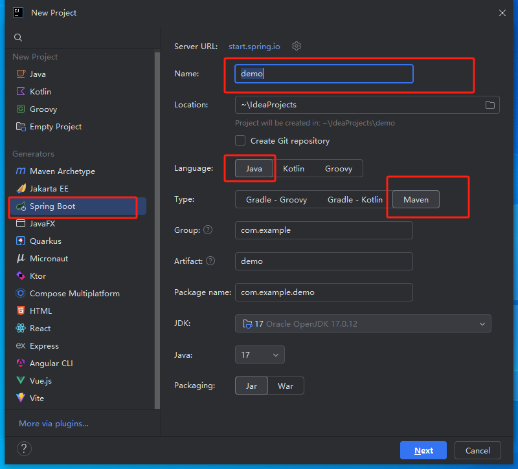Click the Artifact input field
Image resolution: width=518 pixels, height=469 pixels.
(x=324, y=261)
